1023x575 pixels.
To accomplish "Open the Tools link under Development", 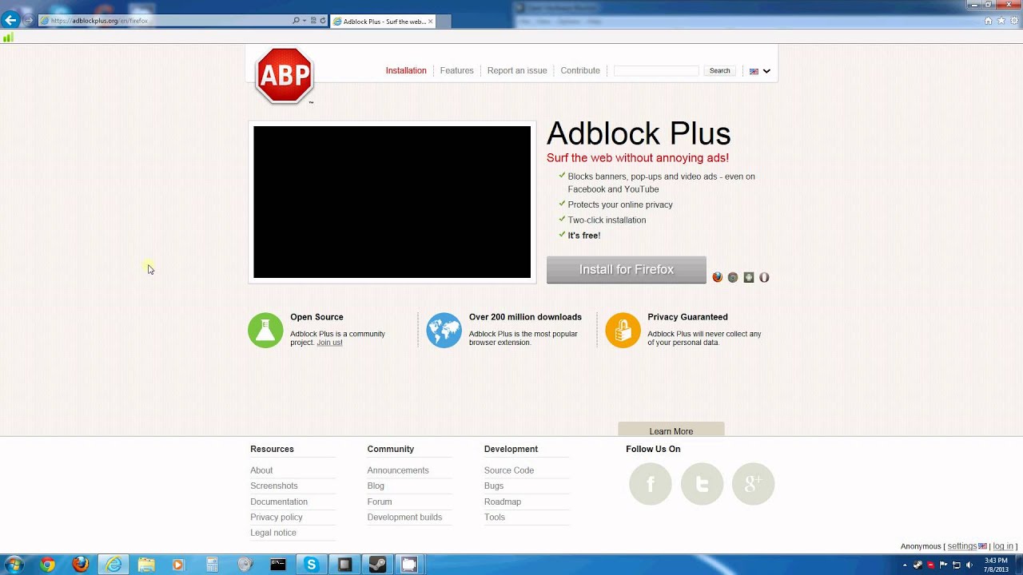I will [495, 517].
